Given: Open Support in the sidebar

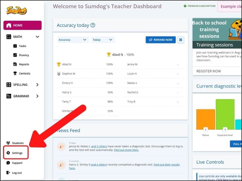Looking at the screenshot, I should (x=17, y=163).
